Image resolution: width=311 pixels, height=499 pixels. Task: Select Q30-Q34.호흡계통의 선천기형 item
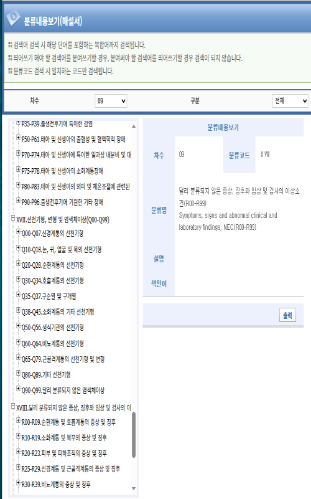52,281
